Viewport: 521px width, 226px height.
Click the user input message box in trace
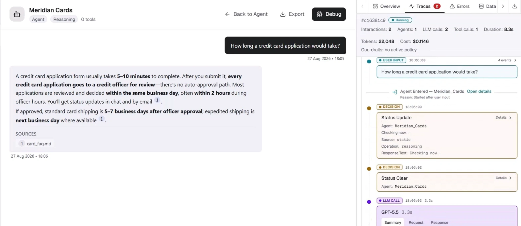447,72
